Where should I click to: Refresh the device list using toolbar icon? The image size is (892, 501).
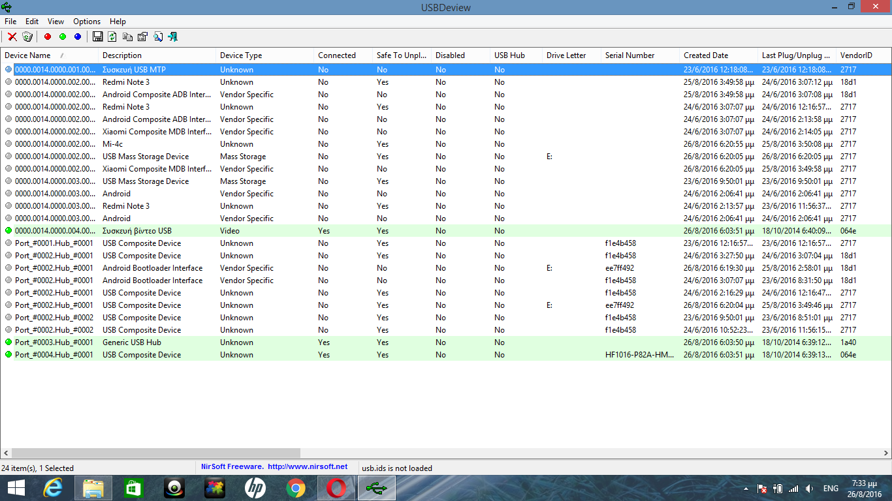click(112, 37)
